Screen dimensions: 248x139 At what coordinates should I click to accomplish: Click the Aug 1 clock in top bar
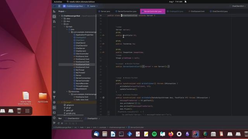pos(176,2)
